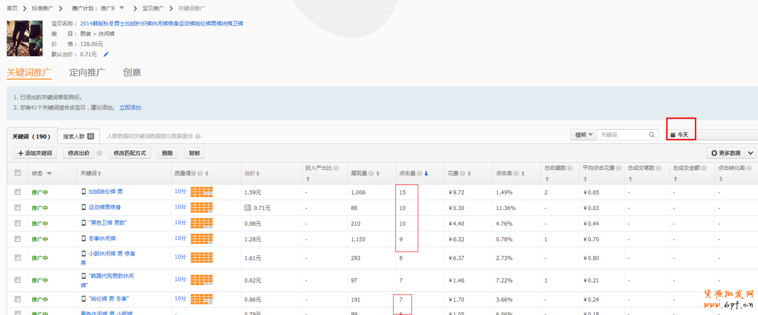The height and width of the screenshot is (315, 758).
Task: Click the mobile device icon beside 加绒哈伦裤 男
Action: (x=84, y=192)
